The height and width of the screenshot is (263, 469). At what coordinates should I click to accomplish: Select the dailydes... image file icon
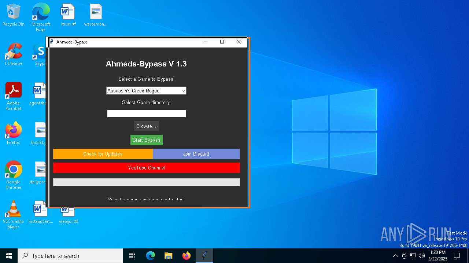[x=38, y=173]
